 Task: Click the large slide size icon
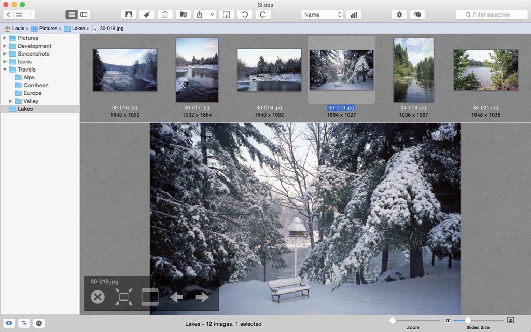click(510, 320)
